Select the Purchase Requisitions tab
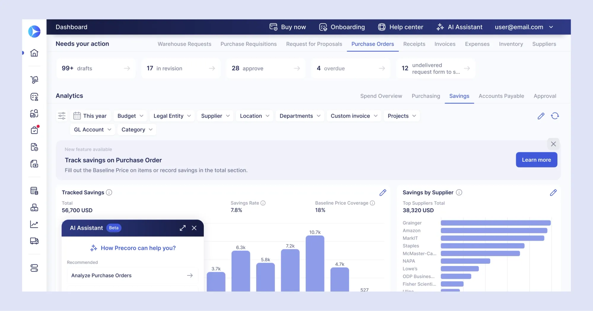 [248, 44]
